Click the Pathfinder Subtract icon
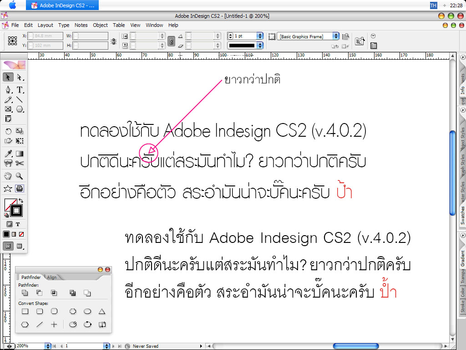The image size is (466, 350). (x=39, y=293)
